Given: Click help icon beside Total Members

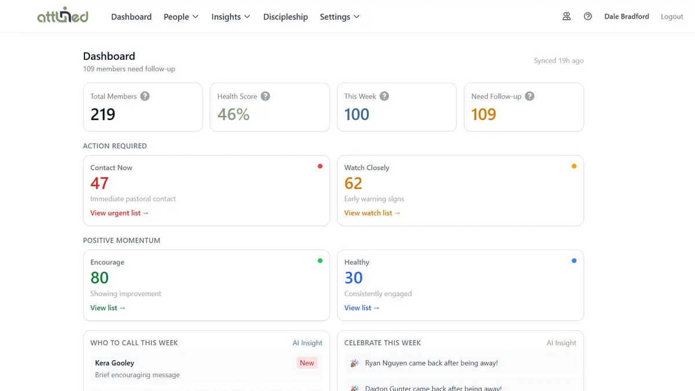Looking at the screenshot, I should point(145,96).
